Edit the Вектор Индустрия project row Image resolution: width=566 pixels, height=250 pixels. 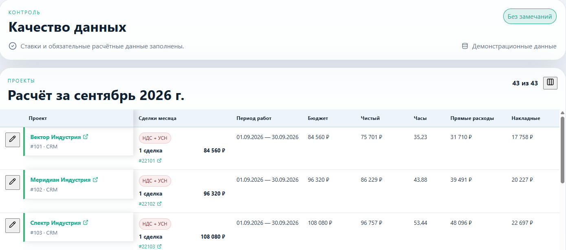coord(13,139)
